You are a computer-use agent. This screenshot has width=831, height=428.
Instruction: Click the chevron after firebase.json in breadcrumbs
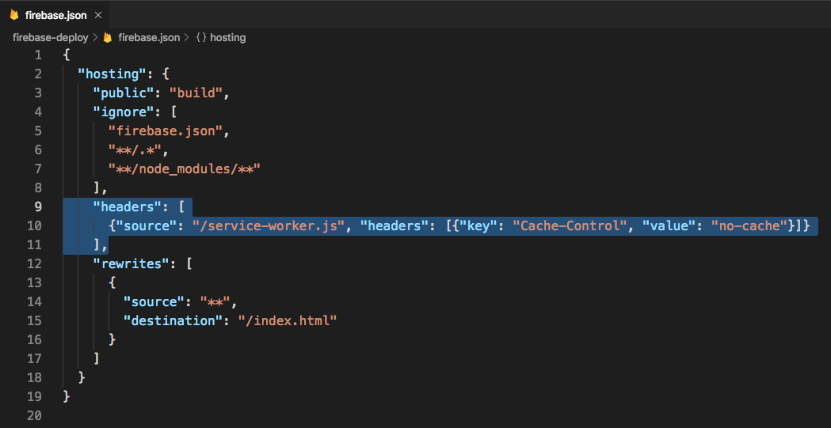(188, 37)
